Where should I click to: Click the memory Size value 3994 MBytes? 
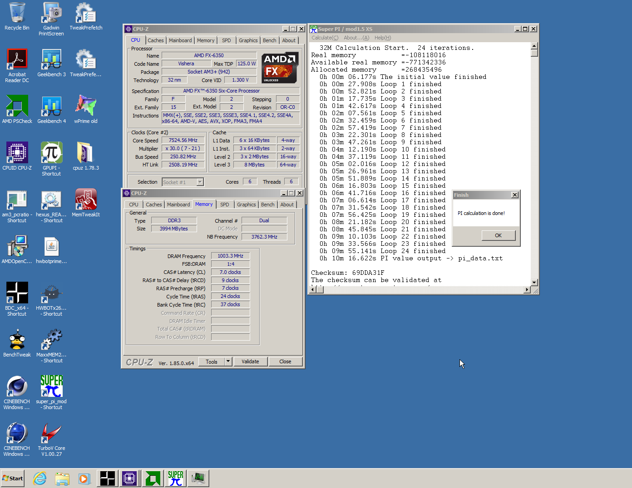coord(173,229)
